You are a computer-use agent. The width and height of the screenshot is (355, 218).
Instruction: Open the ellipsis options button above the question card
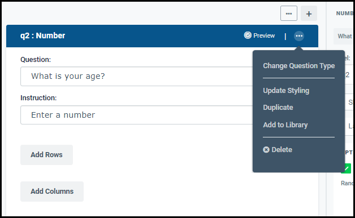289,14
